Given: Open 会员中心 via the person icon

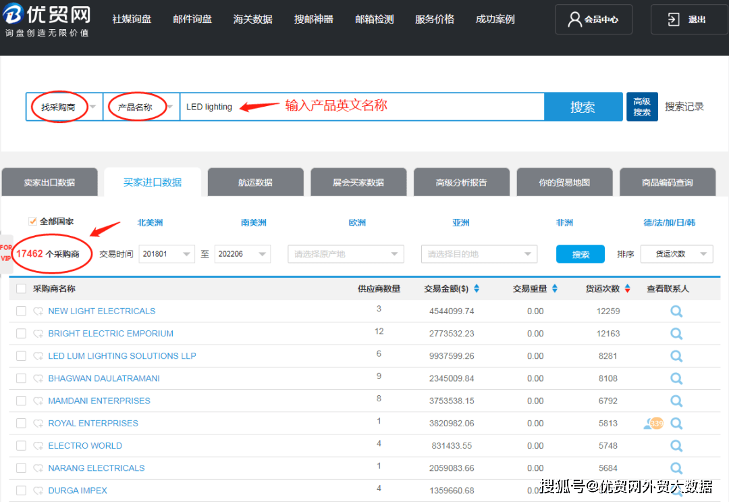Looking at the screenshot, I should click(574, 19).
